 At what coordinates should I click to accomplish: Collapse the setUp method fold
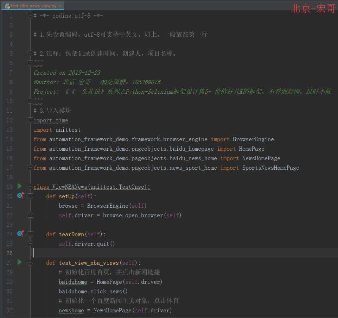pyautogui.click(x=30, y=196)
